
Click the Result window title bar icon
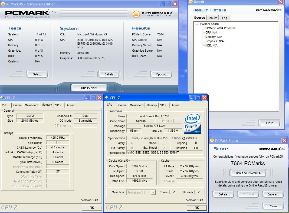point(191,2)
